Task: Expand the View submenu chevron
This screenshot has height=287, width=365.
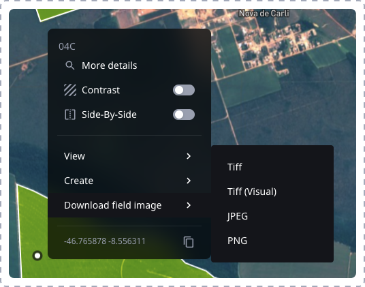Action: pos(189,156)
